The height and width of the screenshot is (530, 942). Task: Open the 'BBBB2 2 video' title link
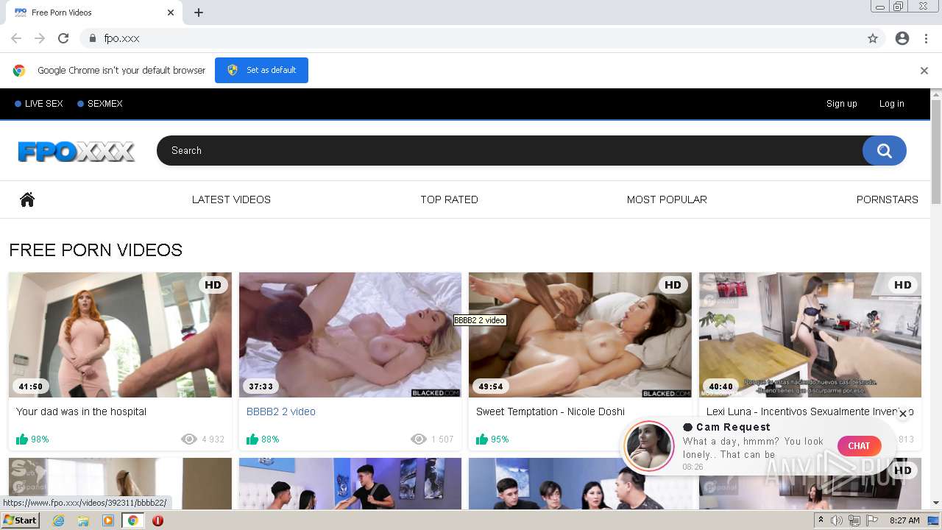point(281,411)
